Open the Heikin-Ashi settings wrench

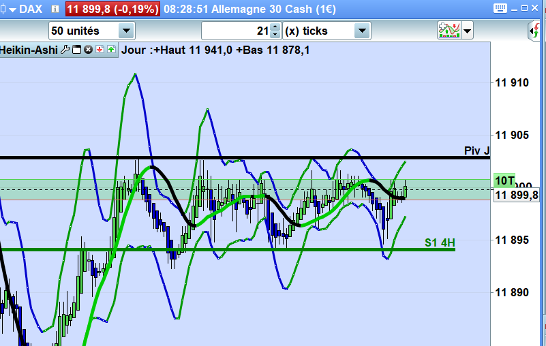pyautogui.click(x=65, y=50)
